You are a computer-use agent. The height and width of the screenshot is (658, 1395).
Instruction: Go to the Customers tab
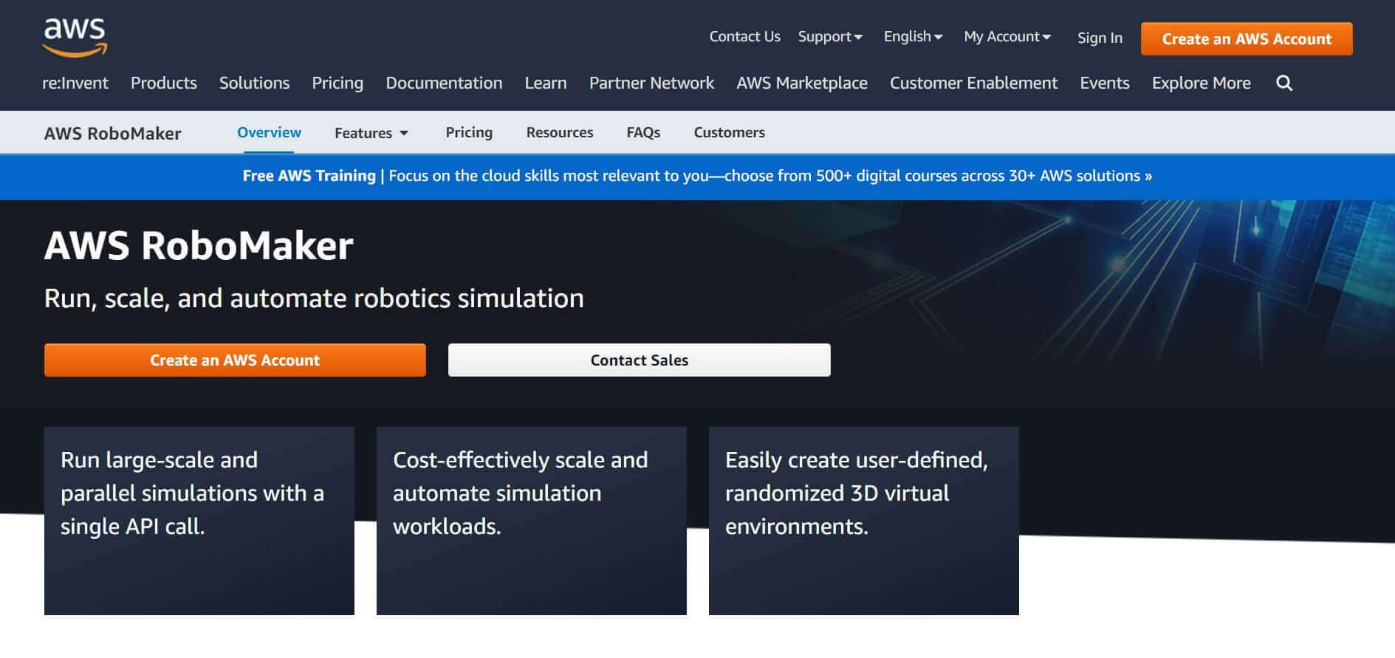coord(729,133)
